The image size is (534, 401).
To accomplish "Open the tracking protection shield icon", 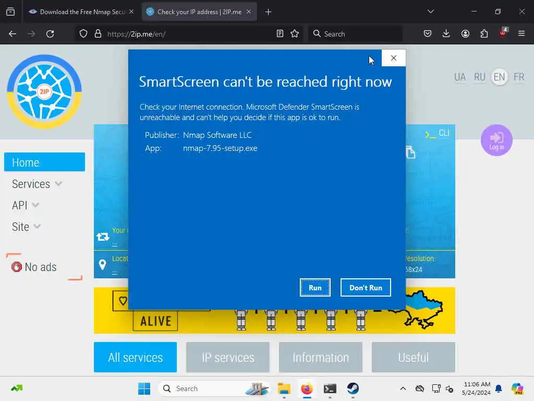I will click(x=83, y=34).
